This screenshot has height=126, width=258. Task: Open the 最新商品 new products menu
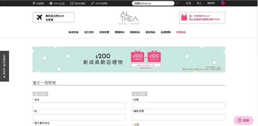[x=150, y=32]
